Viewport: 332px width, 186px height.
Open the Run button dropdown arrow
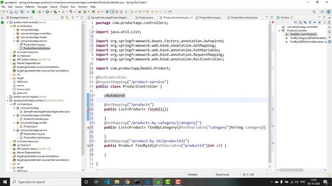(50, 12)
